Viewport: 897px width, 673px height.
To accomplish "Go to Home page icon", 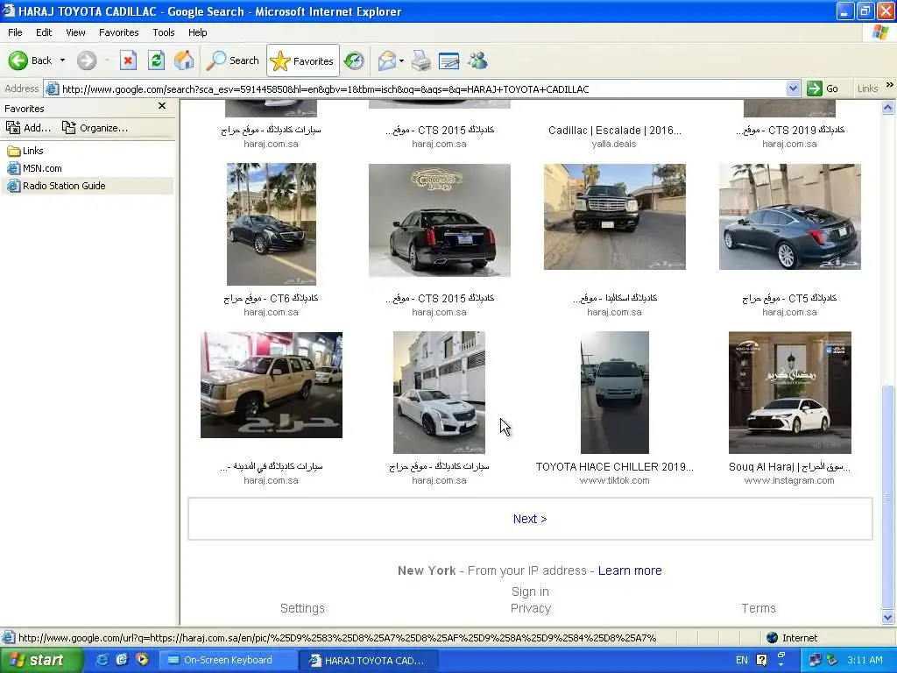I will click(184, 60).
